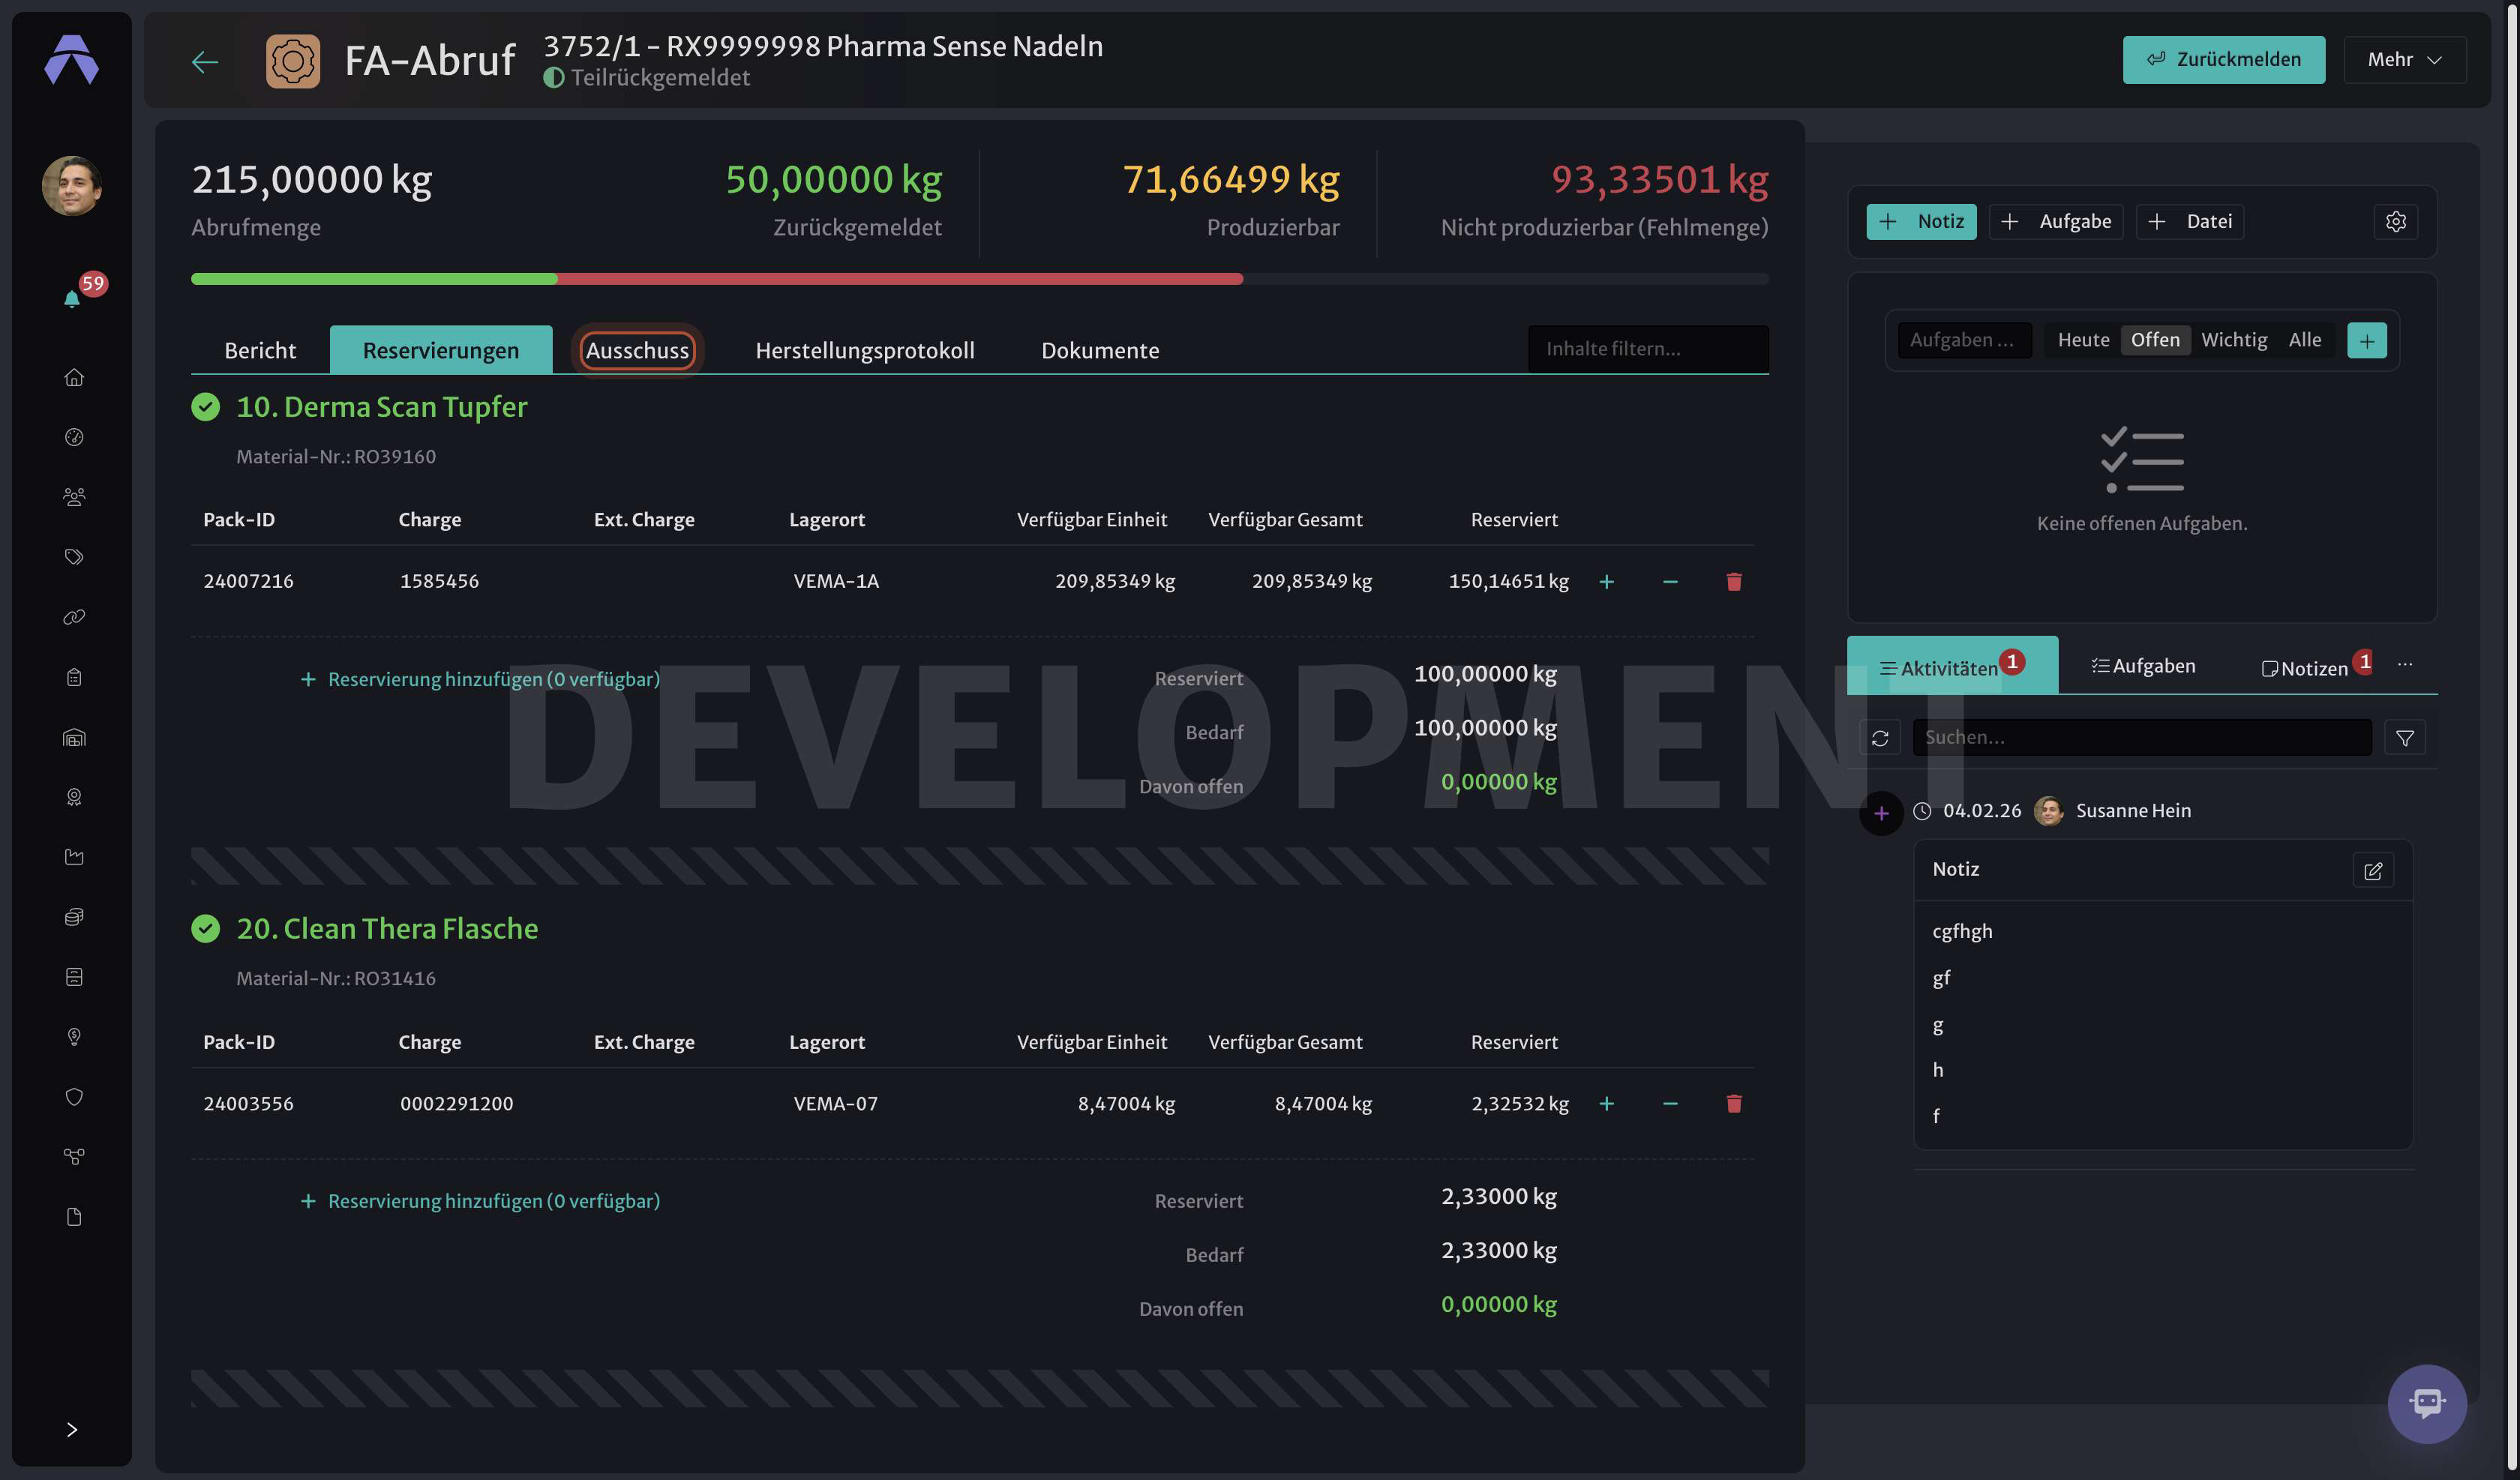
Task: Open the more options ellipsis beside Notizen
Action: [2405, 664]
